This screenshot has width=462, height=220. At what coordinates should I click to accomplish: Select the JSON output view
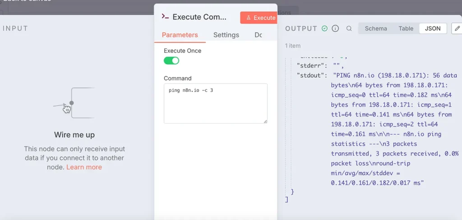click(433, 28)
